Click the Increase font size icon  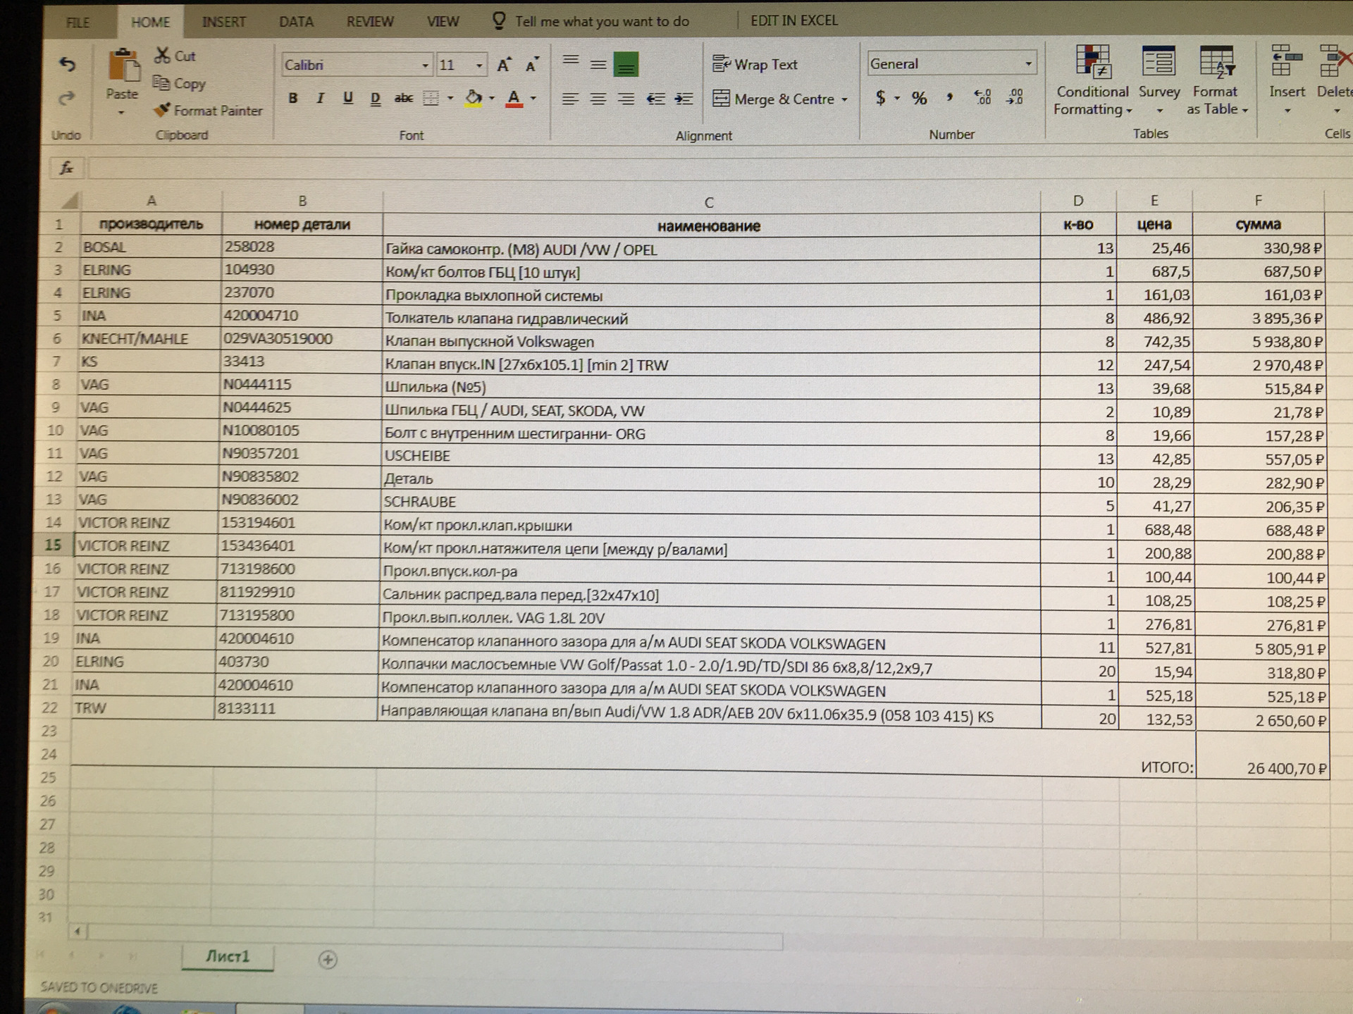coord(503,65)
